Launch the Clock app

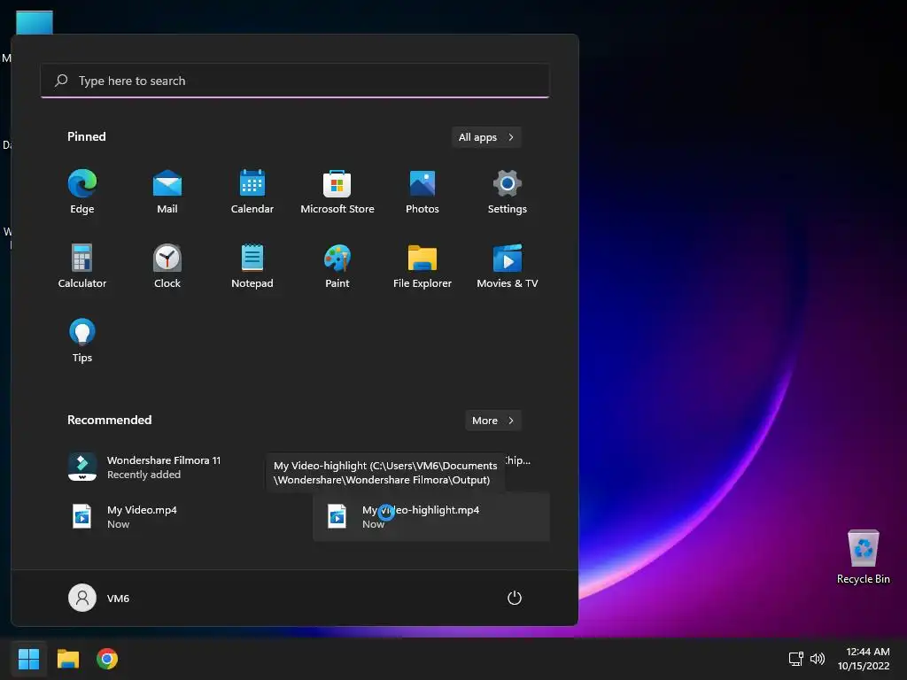(167, 266)
